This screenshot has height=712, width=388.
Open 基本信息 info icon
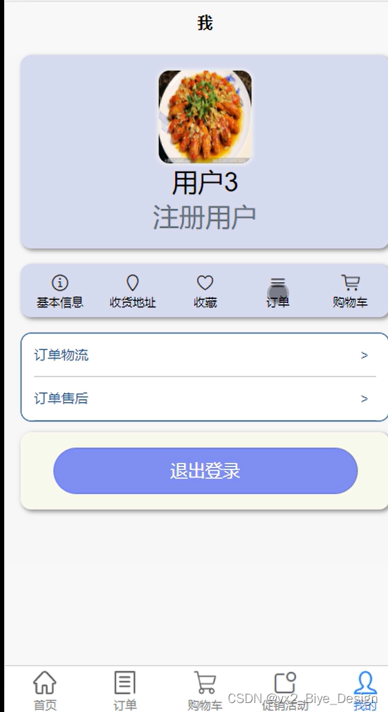(60, 282)
